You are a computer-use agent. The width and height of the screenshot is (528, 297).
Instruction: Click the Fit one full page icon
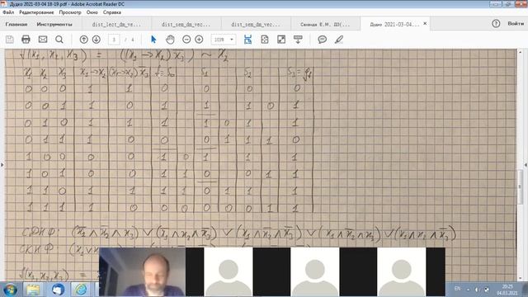coord(265,40)
